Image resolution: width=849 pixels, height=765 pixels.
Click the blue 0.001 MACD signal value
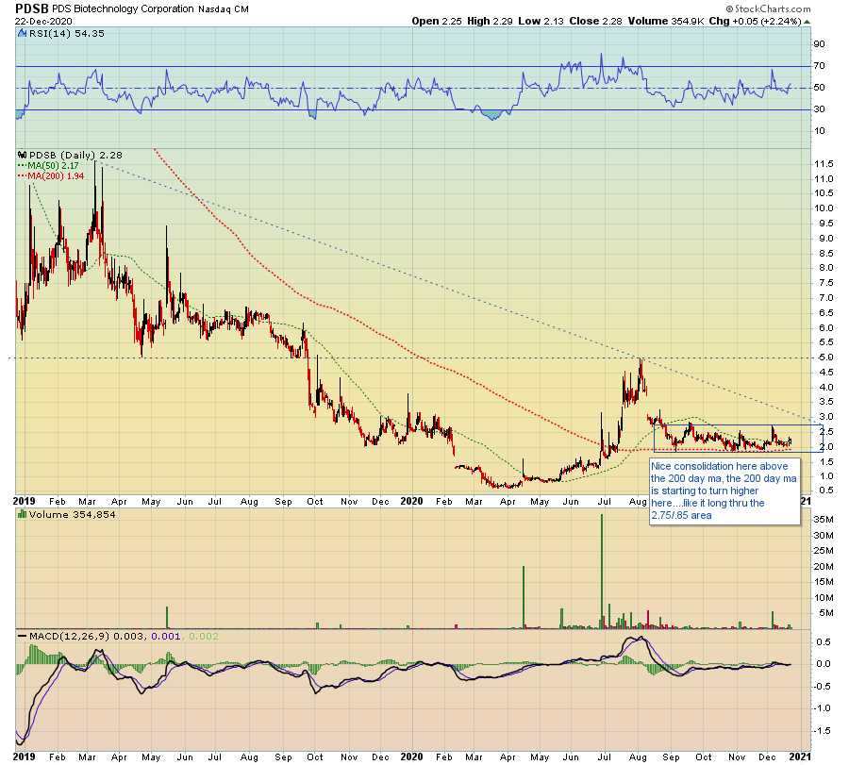(166, 636)
